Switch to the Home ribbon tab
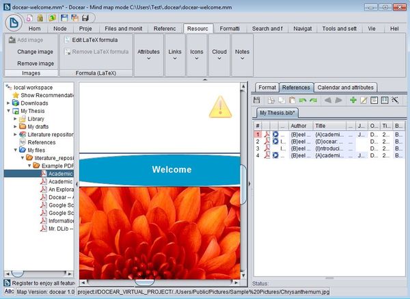Screen dimensions: 410x299 pos(35,29)
